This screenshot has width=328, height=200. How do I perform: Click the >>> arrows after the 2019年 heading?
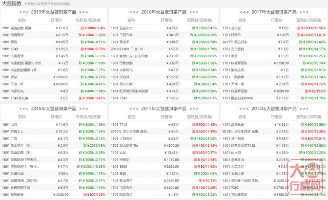coord(84,12)
